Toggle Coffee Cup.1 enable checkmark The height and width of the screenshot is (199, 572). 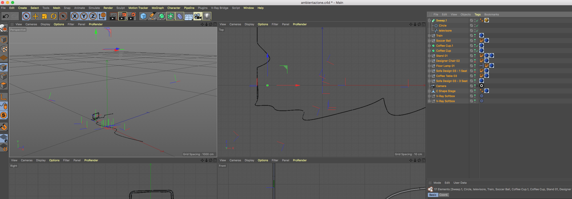477,46
